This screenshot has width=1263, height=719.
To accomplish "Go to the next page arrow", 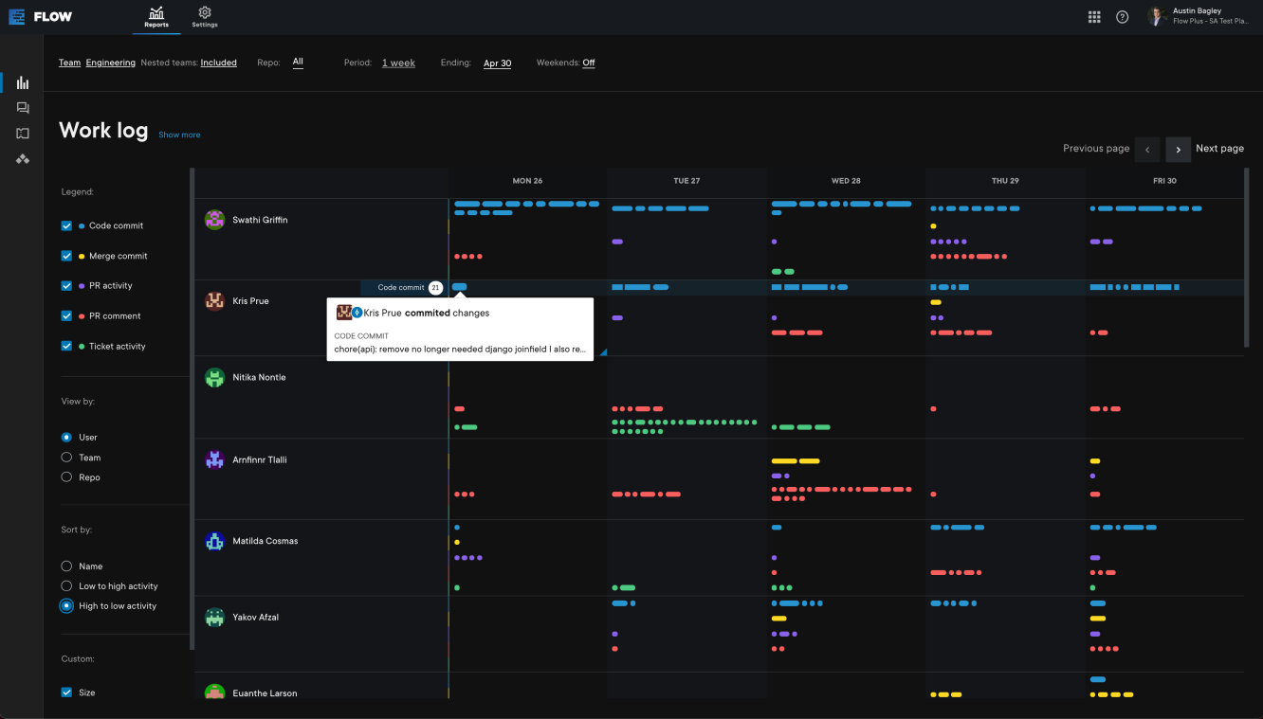I will (x=1178, y=149).
